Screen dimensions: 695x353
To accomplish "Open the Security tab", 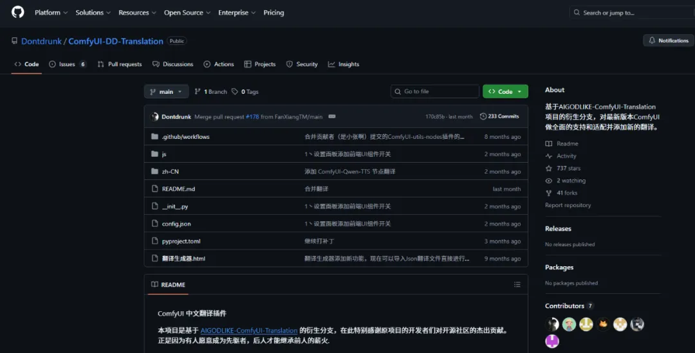I will pyautogui.click(x=302, y=64).
